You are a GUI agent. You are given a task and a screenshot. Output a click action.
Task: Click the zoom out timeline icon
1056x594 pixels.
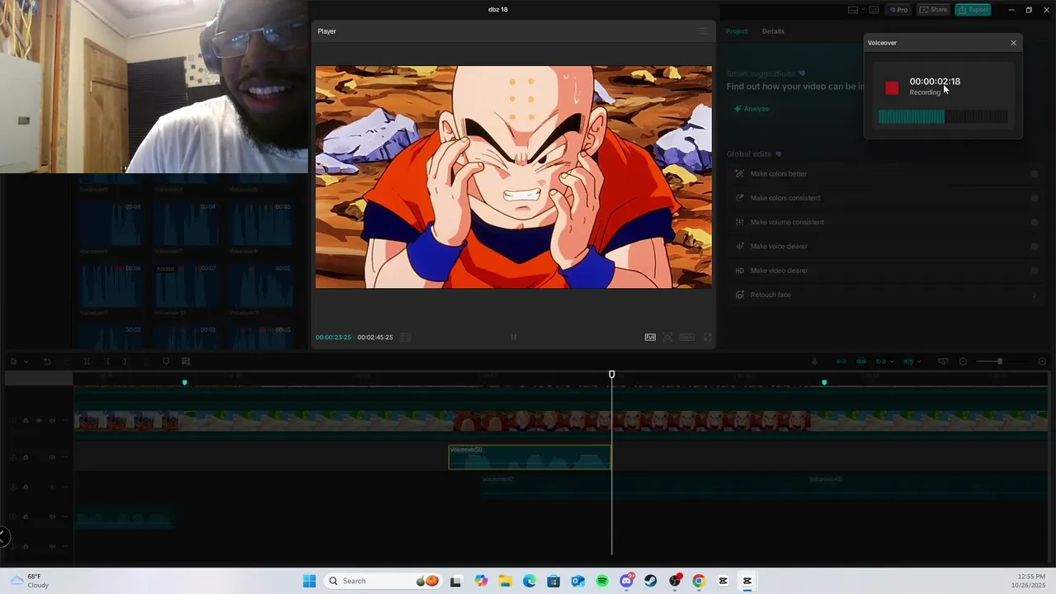[963, 361]
